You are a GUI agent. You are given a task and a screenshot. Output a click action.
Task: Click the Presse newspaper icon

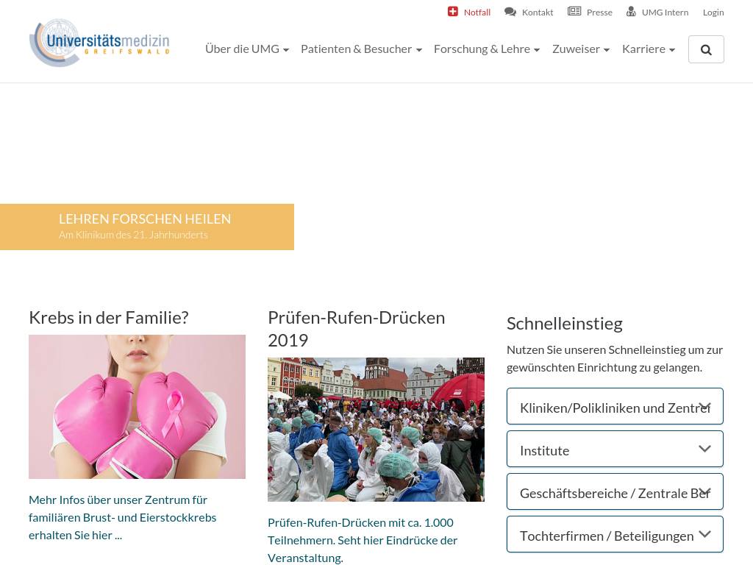574,12
